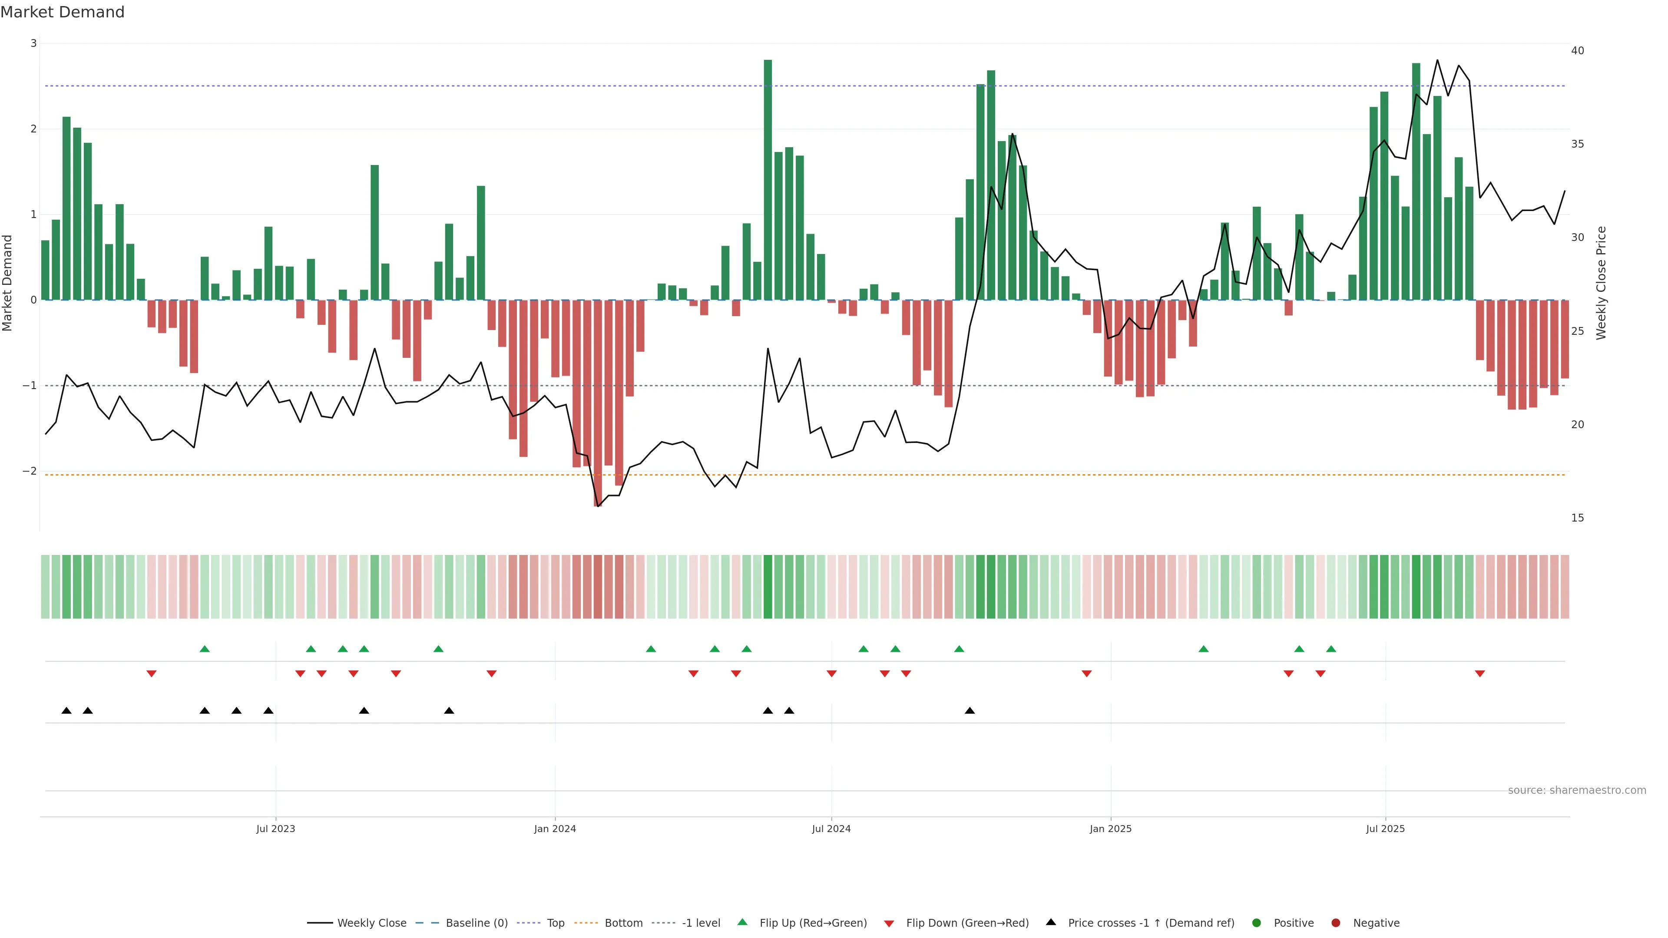Click the last black price-cross triangle marker
Screen dimensions: 1668x938
coord(970,711)
